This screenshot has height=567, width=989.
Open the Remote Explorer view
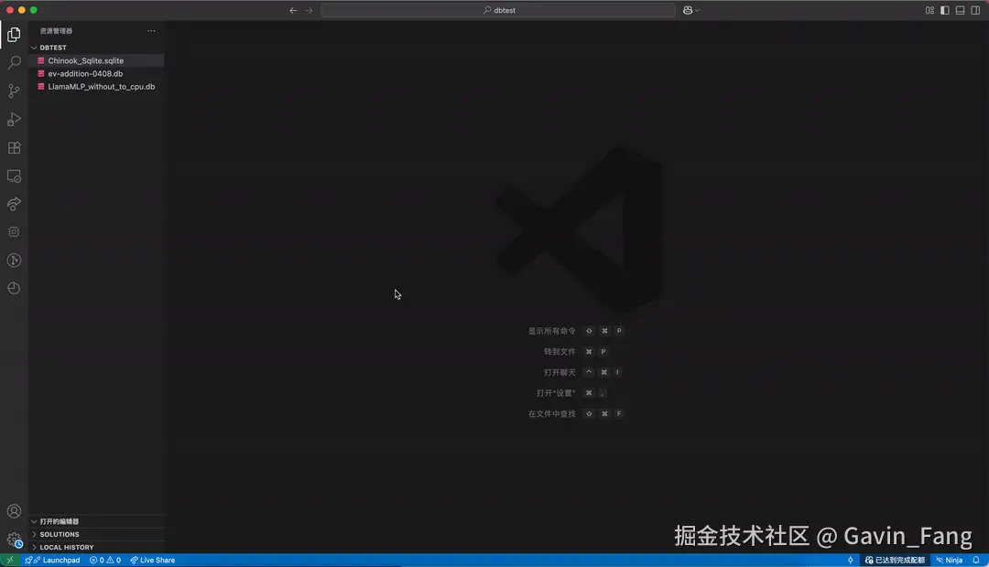tap(14, 177)
